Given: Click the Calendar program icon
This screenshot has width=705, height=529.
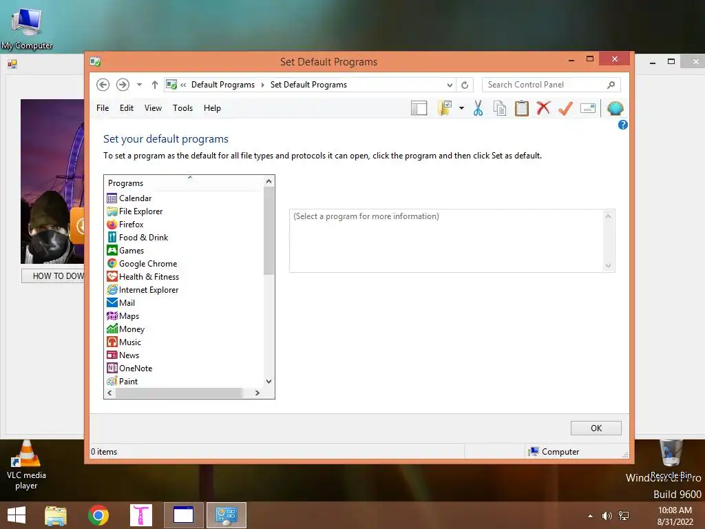Looking at the screenshot, I should pyautogui.click(x=112, y=198).
